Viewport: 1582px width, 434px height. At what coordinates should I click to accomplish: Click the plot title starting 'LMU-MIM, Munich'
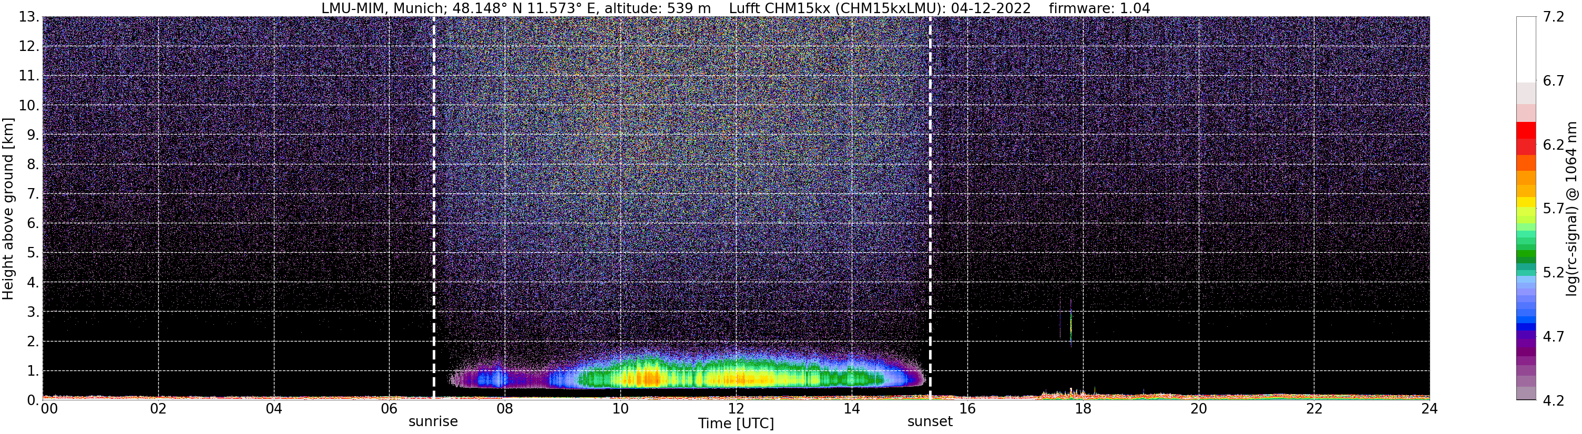point(735,8)
